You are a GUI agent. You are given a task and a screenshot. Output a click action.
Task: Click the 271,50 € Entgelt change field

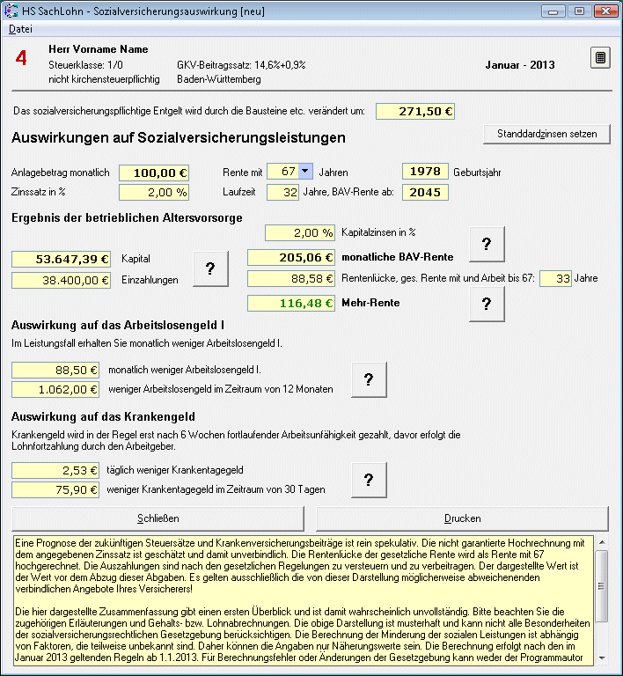coord(414,112)
